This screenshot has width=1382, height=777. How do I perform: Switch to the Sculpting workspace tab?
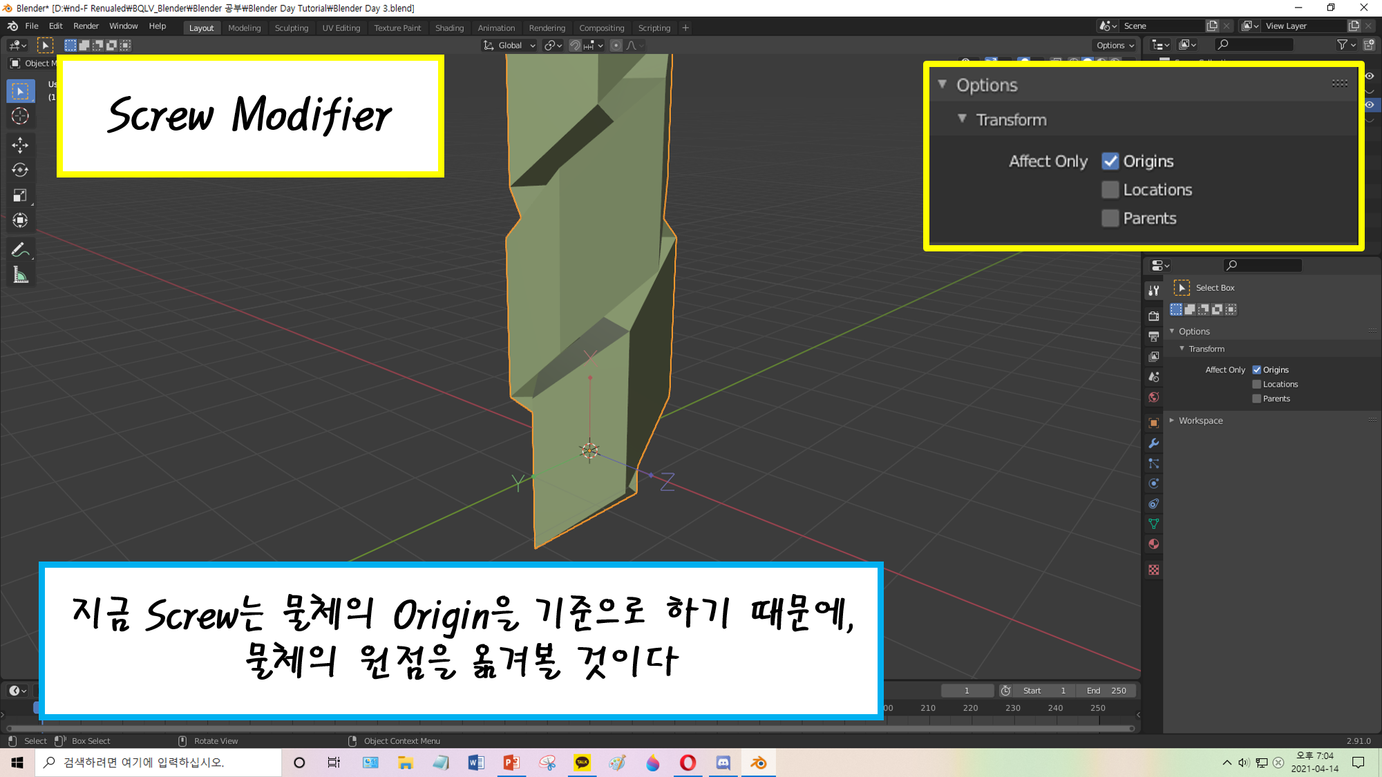point(291,28)
